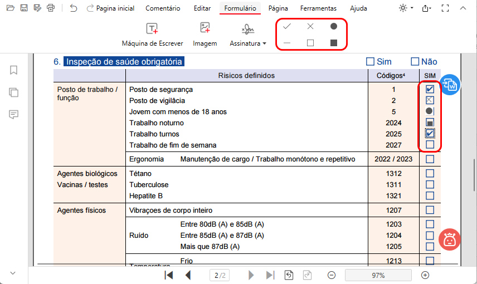Select the Máquina de Escrever tool
This screenshot has height=284, width=477.
(153, 35)
